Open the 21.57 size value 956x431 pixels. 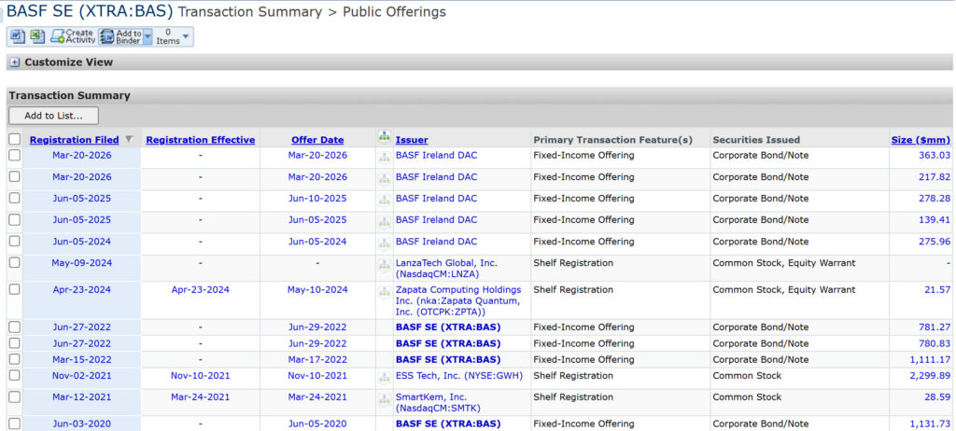click(x=937, y=289)
